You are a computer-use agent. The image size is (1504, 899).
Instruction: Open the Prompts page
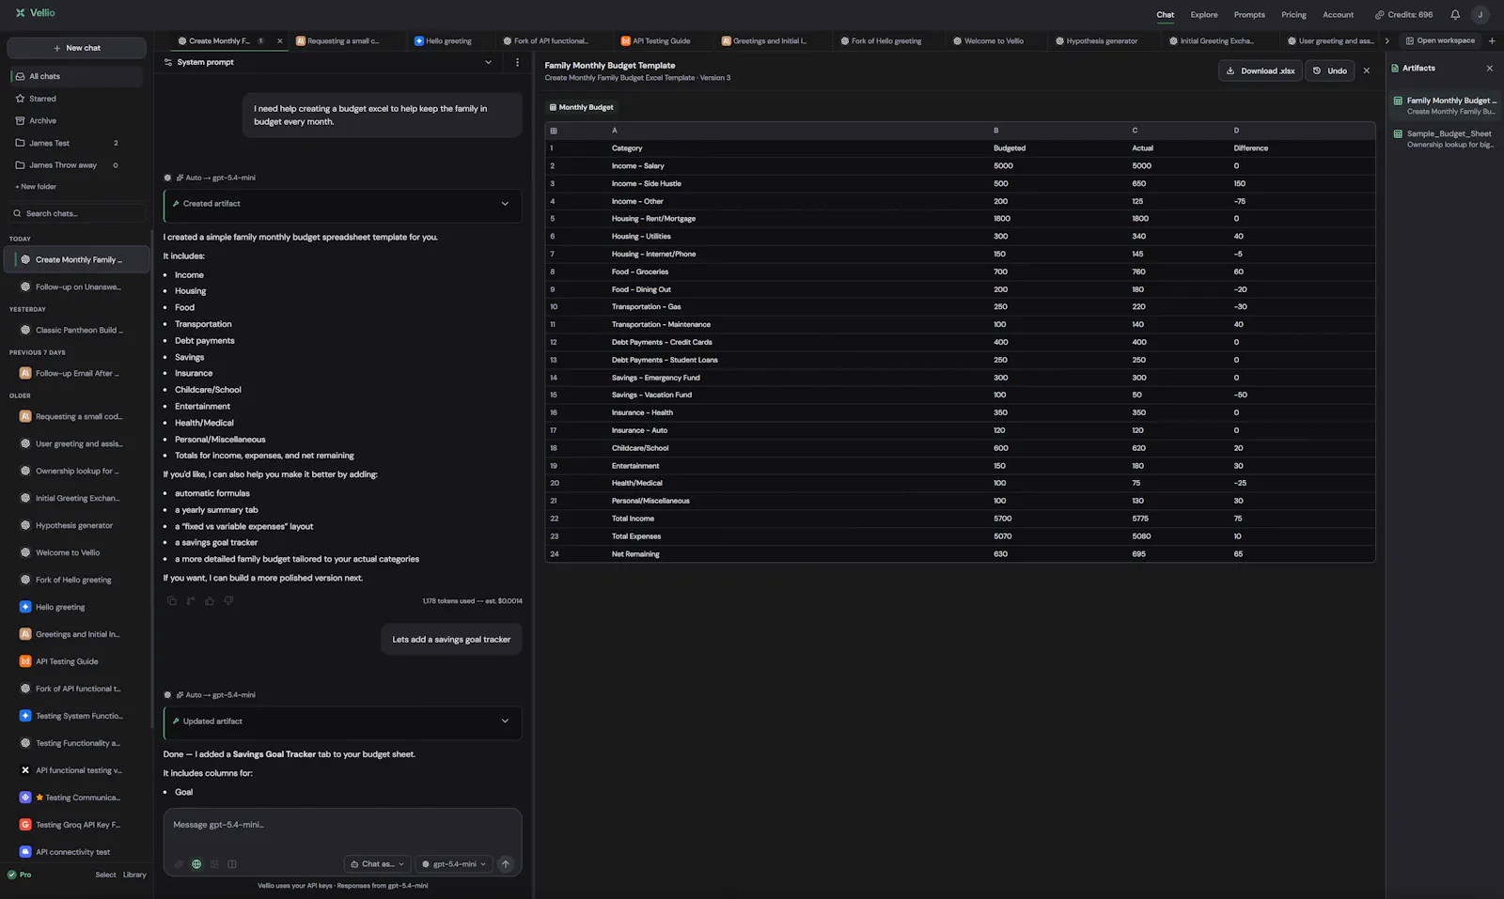click(1249, 15)
